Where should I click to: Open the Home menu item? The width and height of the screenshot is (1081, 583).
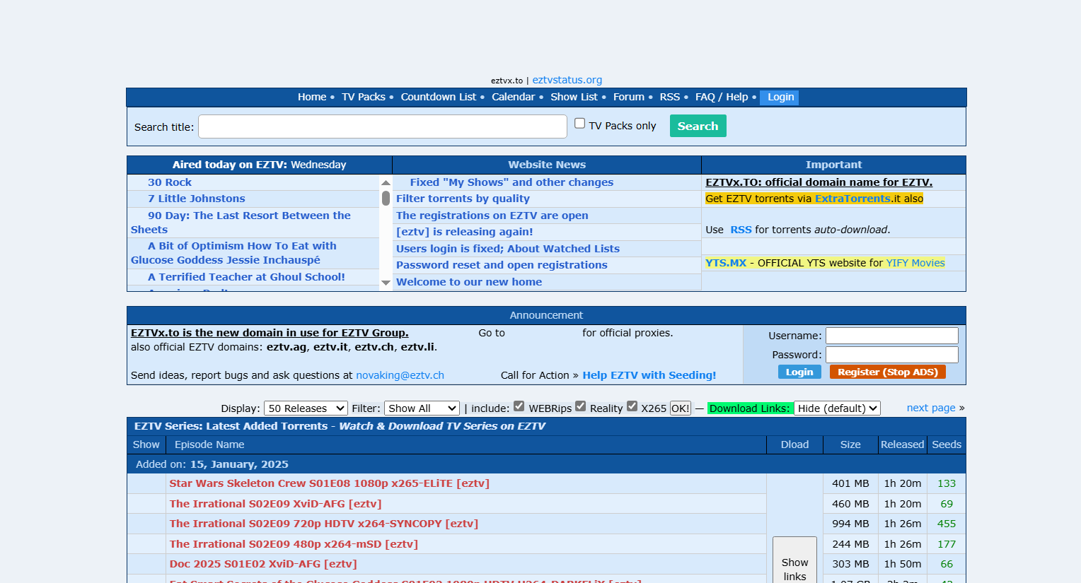312,97
